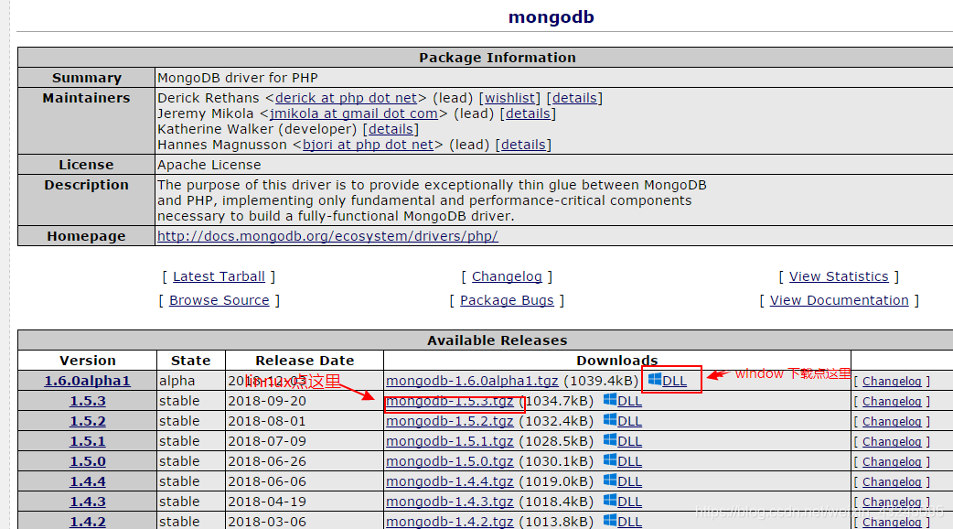Open the docs.mongodb.org homepage link
Viewport: 953px width, 529px height.
(327, 236)
